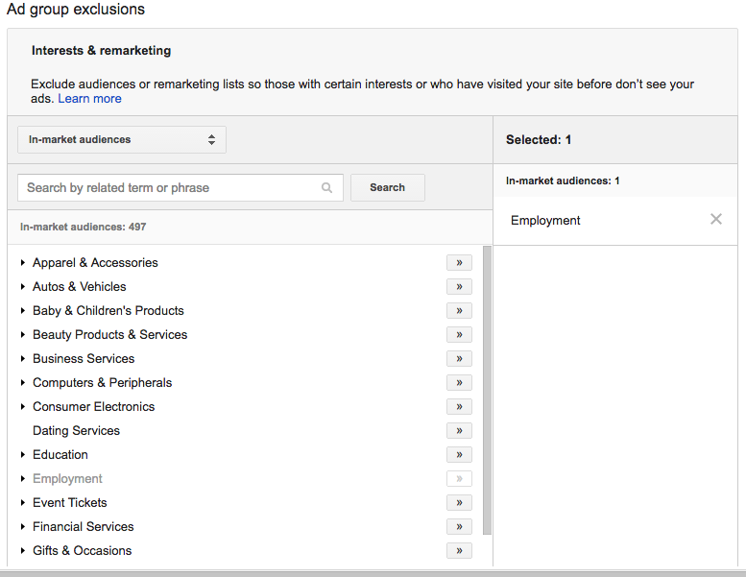Add Apparel & Accessories using its arrow button
This screenshot has height=577, width=746.
click(459, 262)
